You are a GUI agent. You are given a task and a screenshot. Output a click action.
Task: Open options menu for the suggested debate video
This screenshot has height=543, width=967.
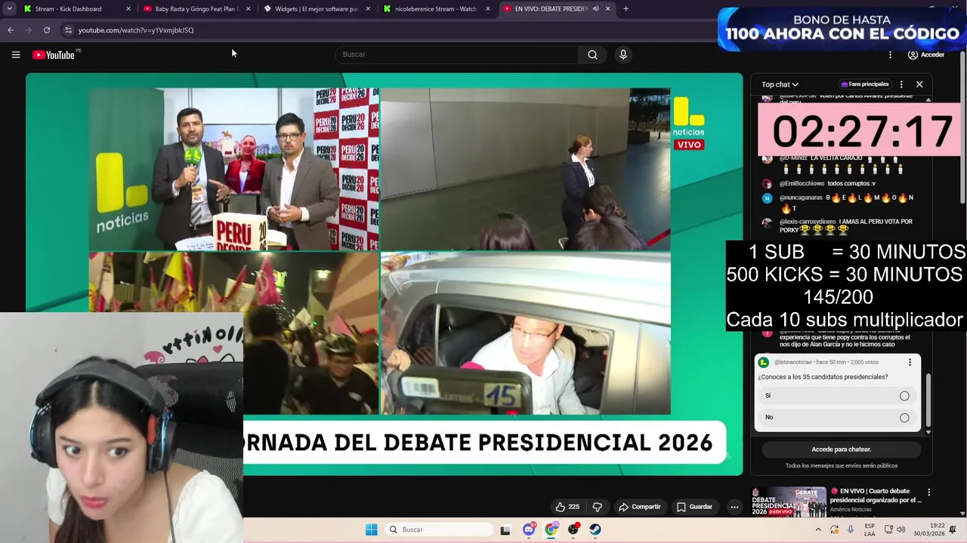[928, 492]
